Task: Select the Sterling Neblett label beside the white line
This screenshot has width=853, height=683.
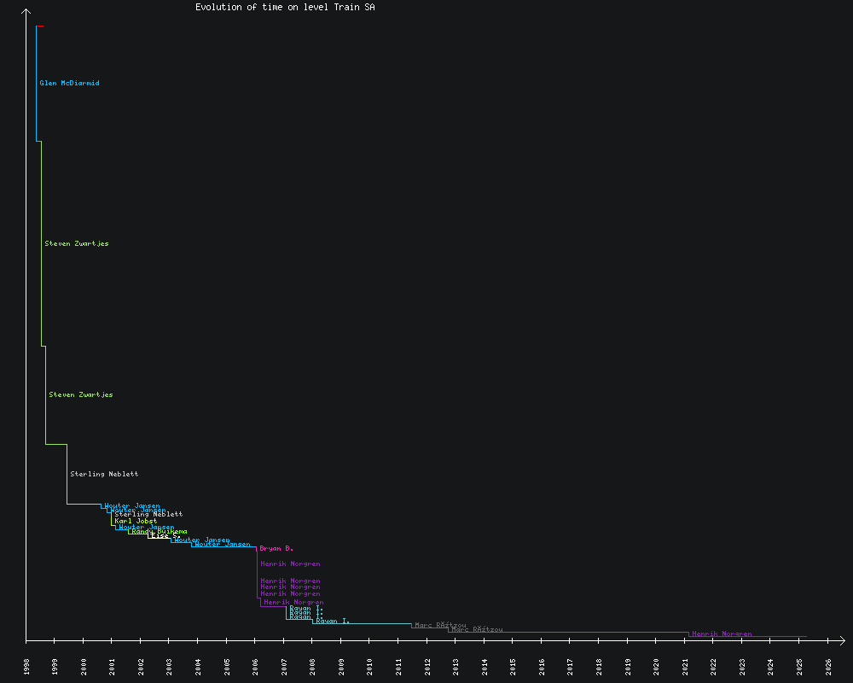Action: point(104,474)
